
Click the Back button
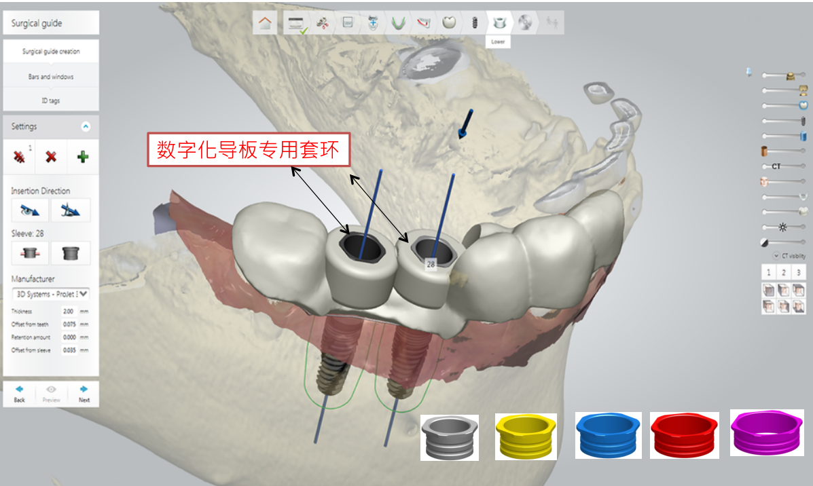[19, 394]
